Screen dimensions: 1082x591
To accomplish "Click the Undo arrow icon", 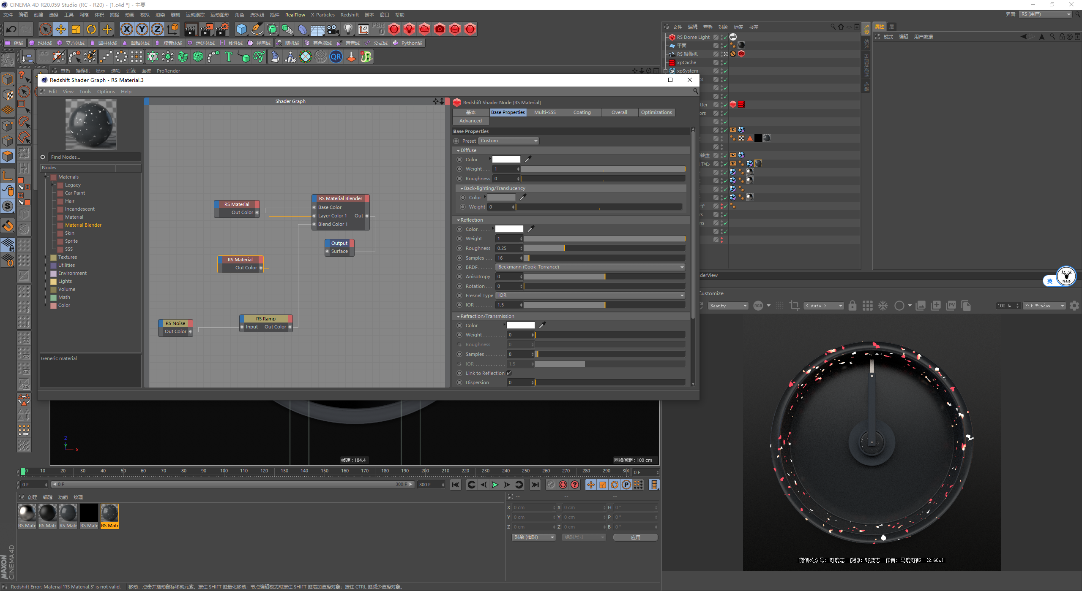I will tap(11, 29).
